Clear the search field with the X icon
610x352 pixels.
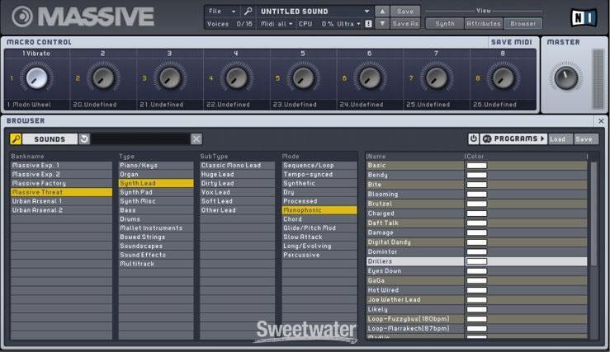tap(196, 139)
